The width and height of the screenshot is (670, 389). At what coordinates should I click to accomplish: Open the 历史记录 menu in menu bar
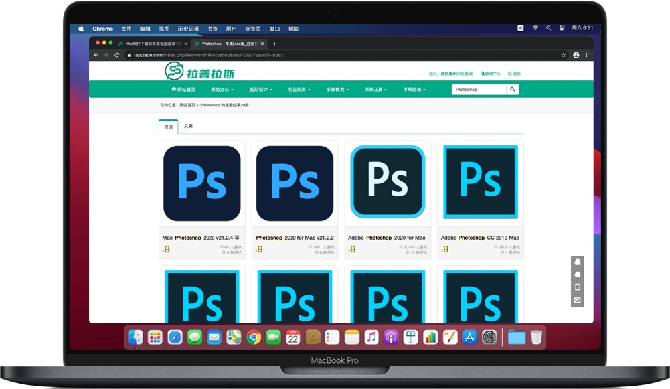click(188, 29)
